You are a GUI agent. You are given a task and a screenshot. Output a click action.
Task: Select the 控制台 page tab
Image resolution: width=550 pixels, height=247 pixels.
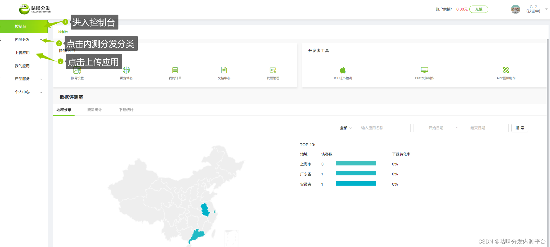coord(63,32)
